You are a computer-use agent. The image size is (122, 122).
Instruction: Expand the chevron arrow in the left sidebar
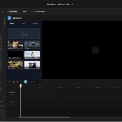pos(3,106)
